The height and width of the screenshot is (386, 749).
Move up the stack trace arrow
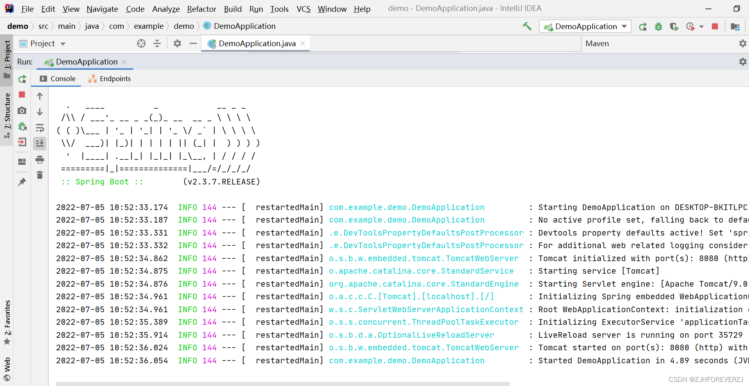coord(40,96)
